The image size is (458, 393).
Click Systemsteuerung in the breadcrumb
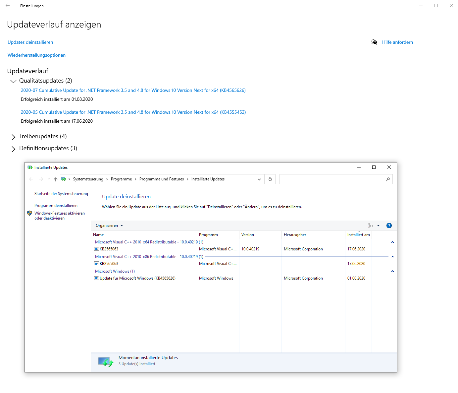[x=88, y=179]
